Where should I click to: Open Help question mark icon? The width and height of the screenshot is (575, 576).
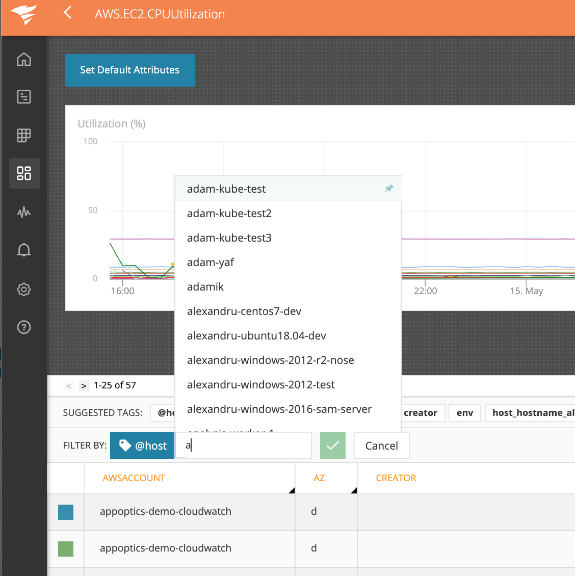click(x=24, y=327)
